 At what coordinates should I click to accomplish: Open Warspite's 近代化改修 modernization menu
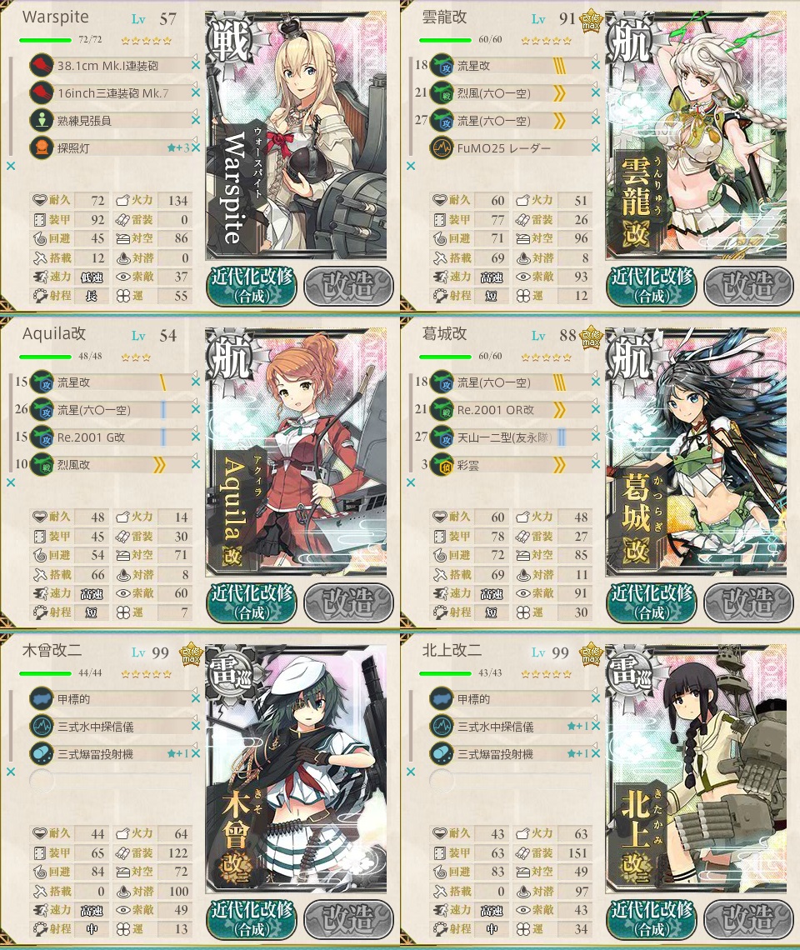click(252, 285)
